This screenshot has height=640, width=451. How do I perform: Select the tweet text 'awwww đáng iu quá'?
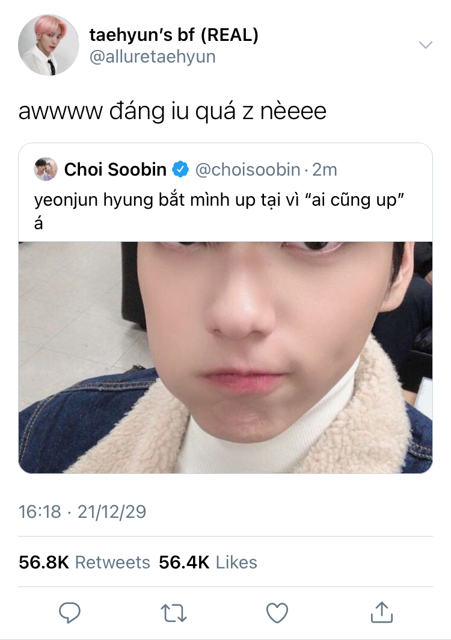[x=127, y=111]
